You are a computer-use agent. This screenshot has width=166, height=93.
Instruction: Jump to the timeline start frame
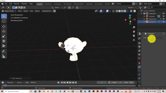click(x=62, y=82)
